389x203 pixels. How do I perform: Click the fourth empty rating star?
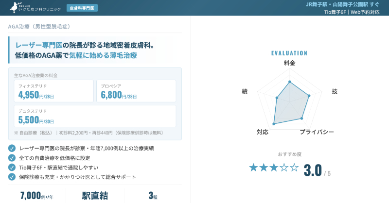284,168
